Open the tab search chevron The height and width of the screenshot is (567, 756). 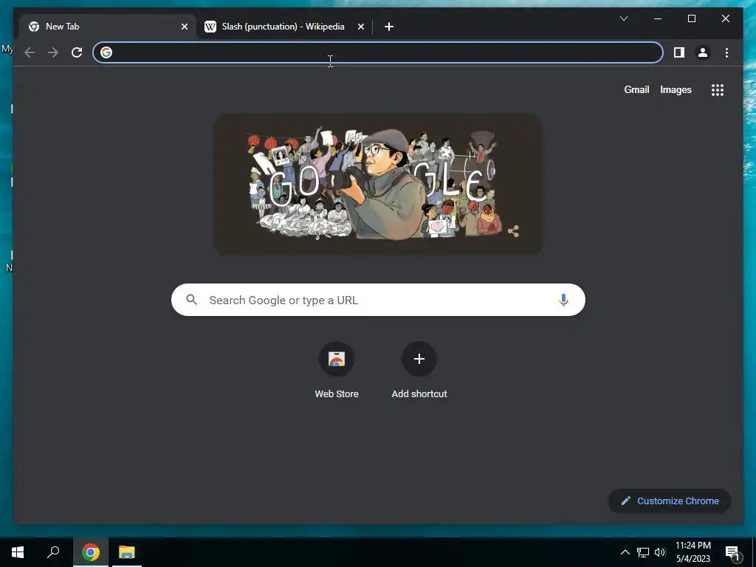pos(623,18)
